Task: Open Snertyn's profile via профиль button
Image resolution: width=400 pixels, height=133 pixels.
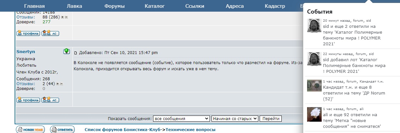Action: click(x=28, y=100)
